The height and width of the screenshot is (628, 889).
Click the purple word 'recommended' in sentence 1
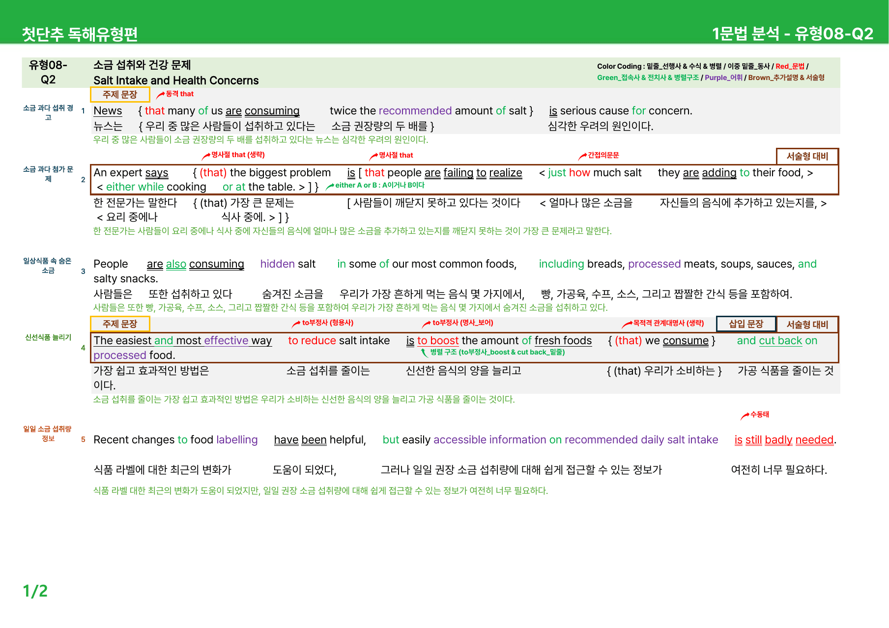pos(415,111)
